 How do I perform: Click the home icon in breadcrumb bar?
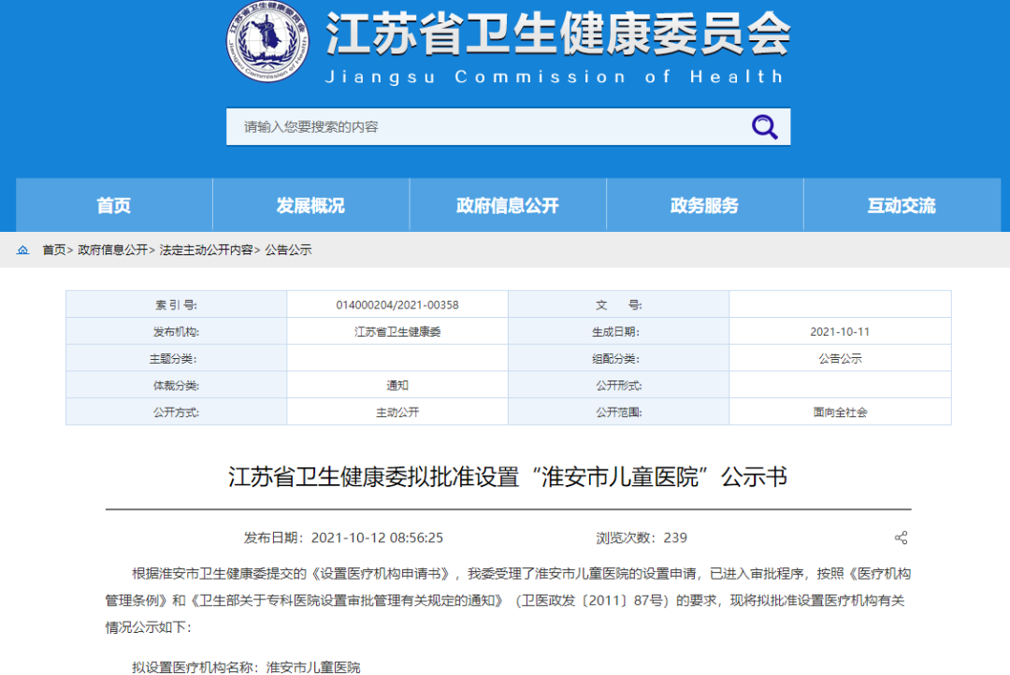tap(22, 250)
